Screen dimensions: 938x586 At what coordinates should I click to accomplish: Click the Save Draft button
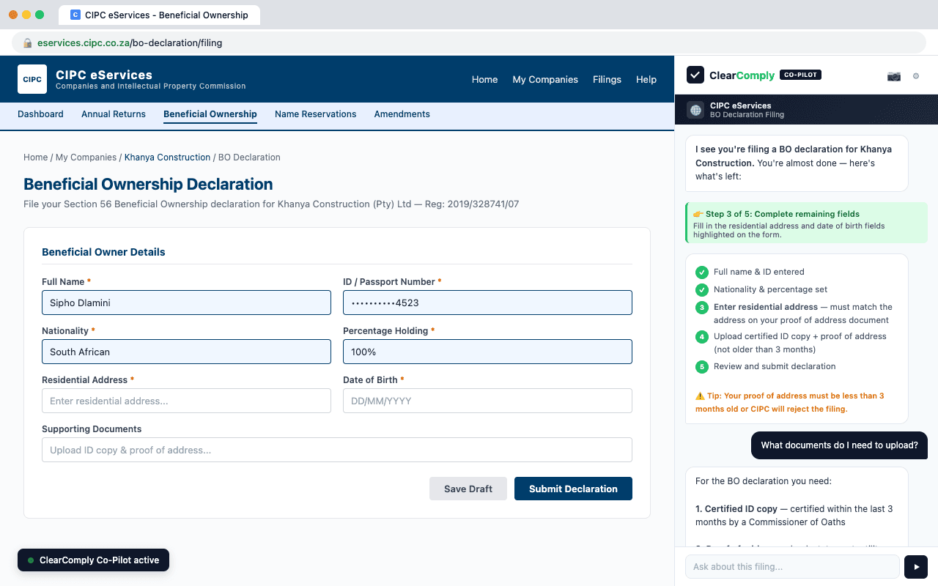tap(468, 489)
